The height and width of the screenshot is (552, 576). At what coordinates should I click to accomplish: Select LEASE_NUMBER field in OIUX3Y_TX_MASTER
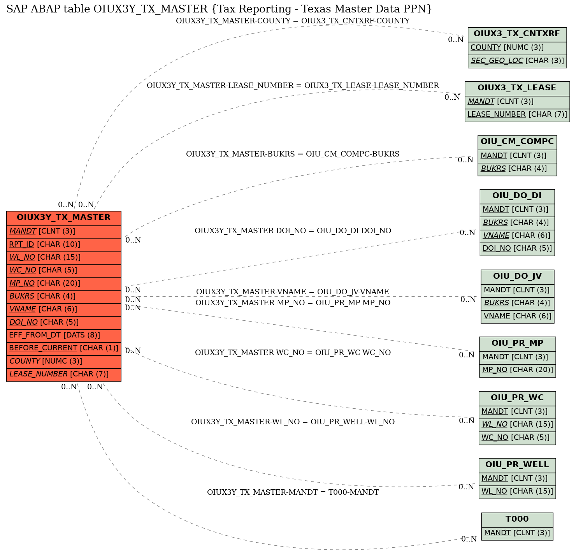[64, 374]
